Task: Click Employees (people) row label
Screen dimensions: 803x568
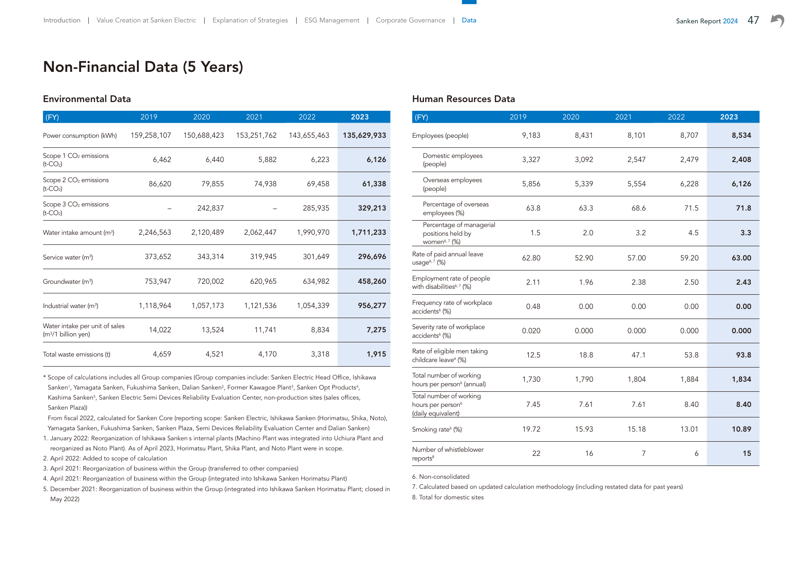Action: click(440, 135)
